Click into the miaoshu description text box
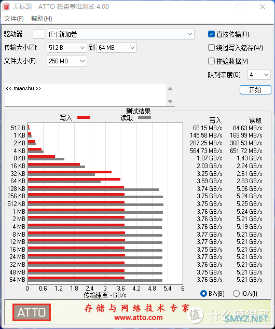This screenshot has width=275, height=329. 85,95
